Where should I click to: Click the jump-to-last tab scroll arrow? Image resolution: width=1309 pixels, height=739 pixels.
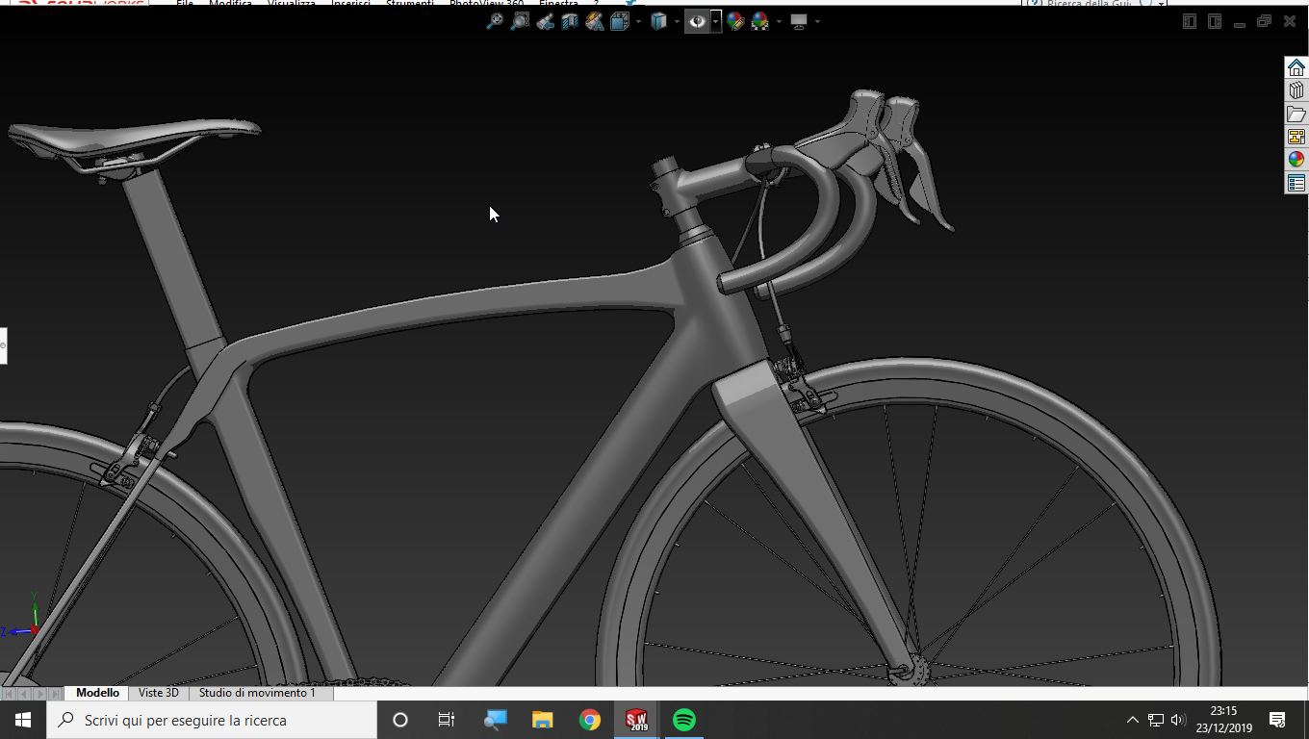55,694
